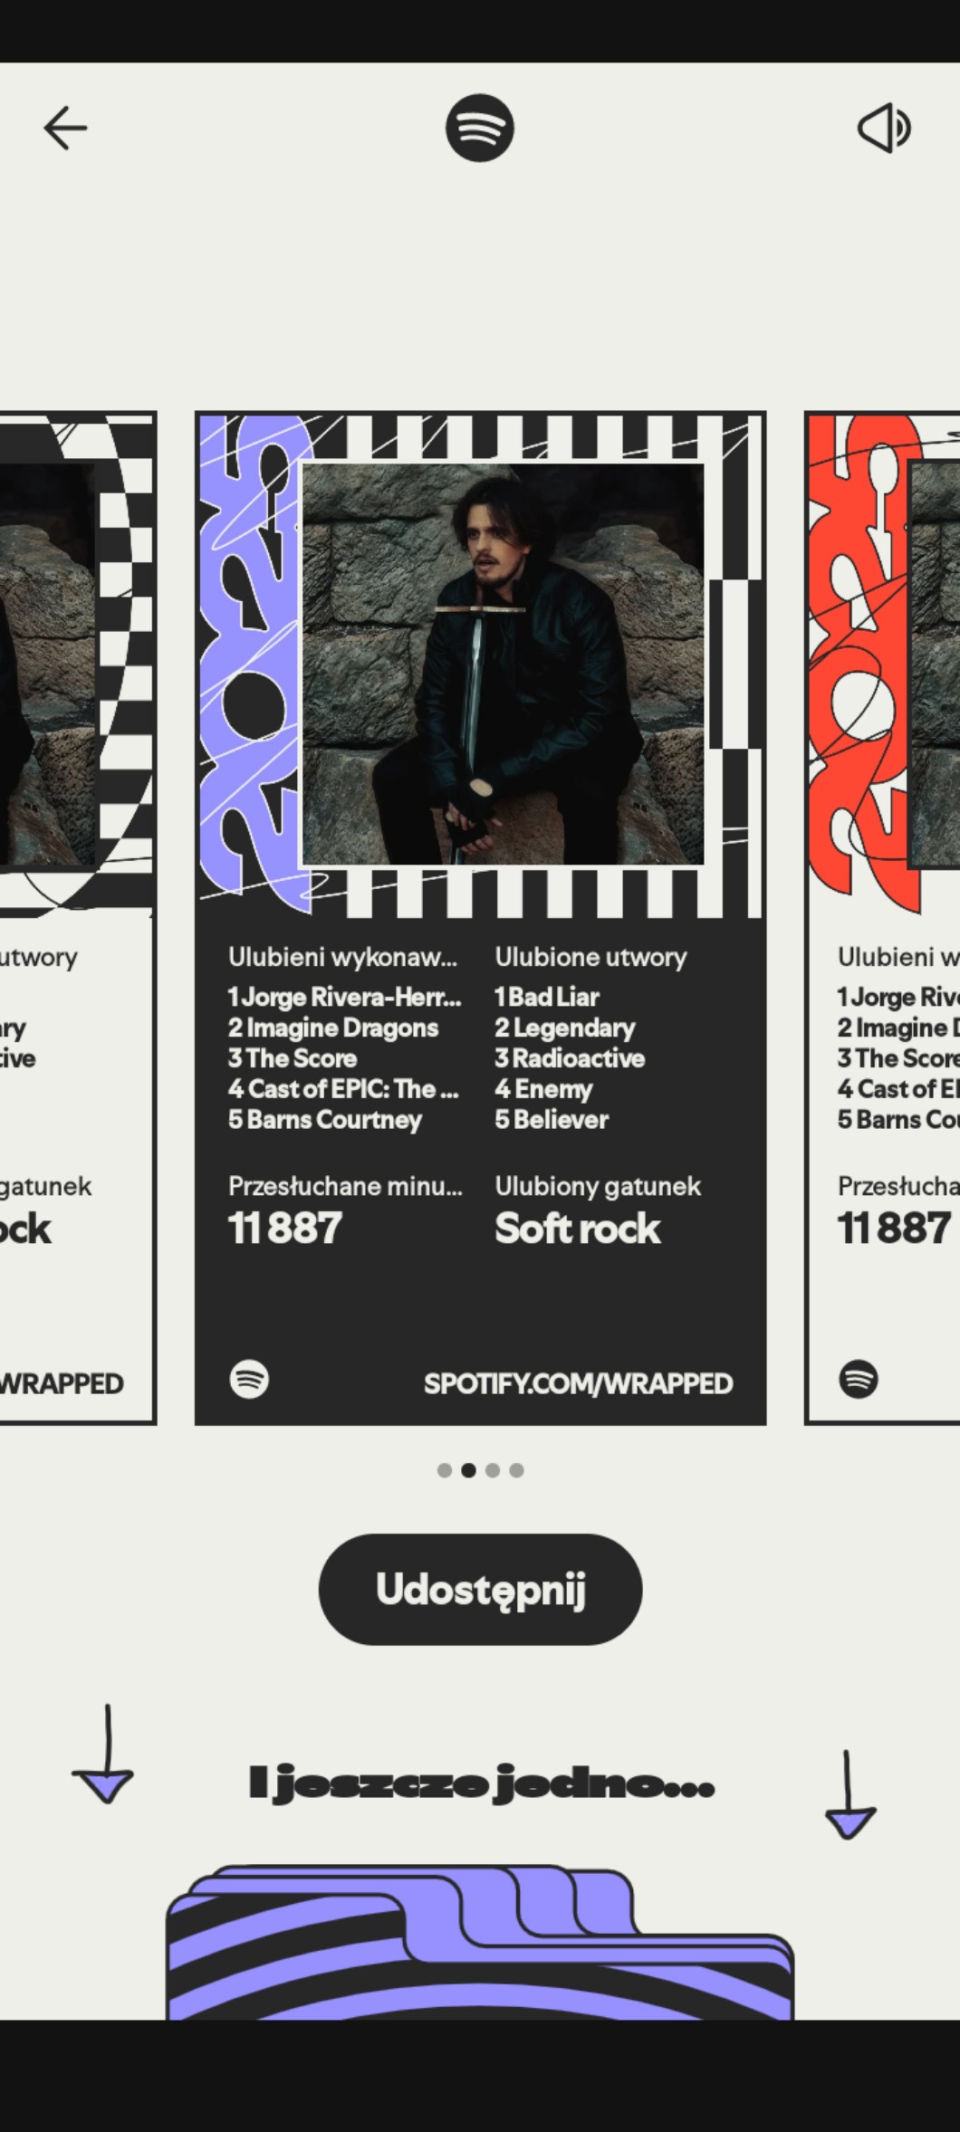
Task: Select the third carousel page dot
Action: [493, 1470]
